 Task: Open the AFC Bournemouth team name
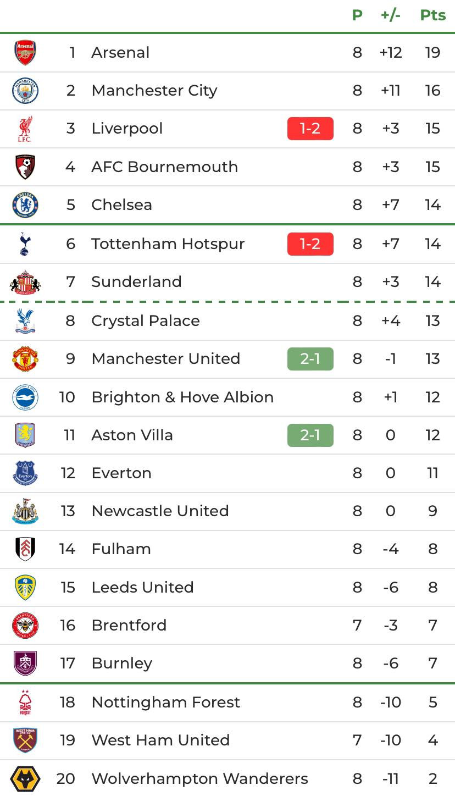[x=164, y=167]
